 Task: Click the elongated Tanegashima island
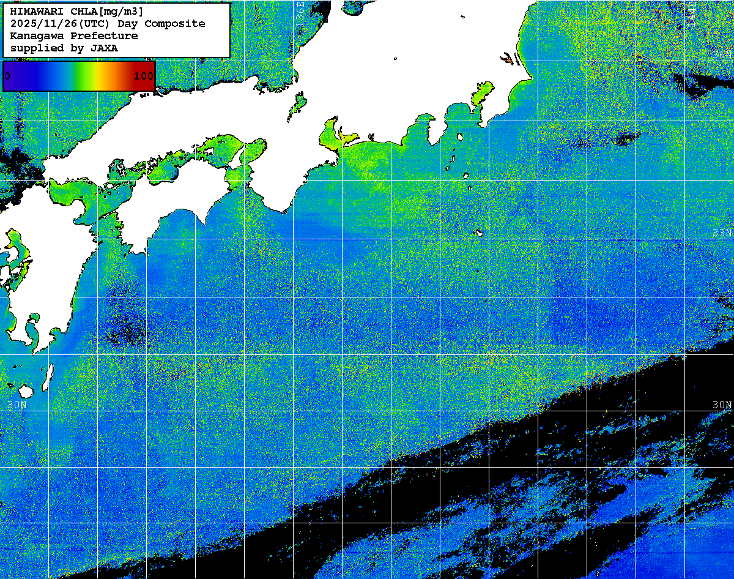(x=46, y=378)
